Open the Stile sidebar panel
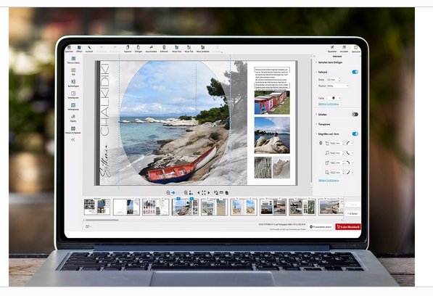This screenshot has width=433, height=296. tap(73, 72)
